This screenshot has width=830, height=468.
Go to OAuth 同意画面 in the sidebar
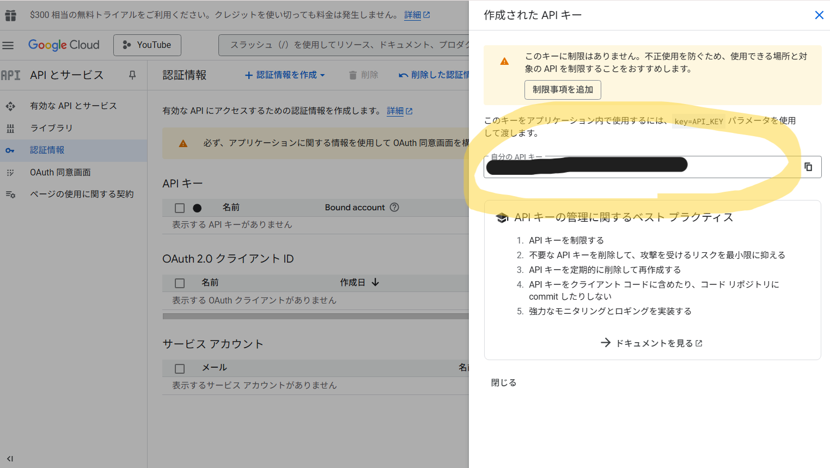60,172
